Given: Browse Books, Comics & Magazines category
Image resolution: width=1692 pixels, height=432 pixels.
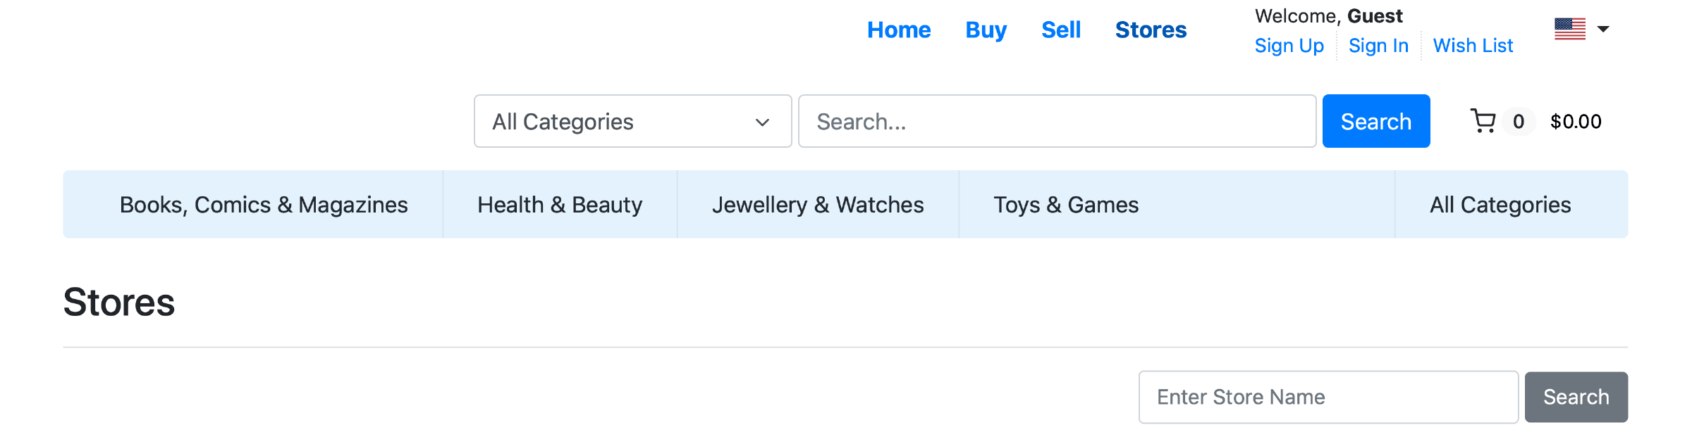Looking at the screenshot, I should 264,205.
